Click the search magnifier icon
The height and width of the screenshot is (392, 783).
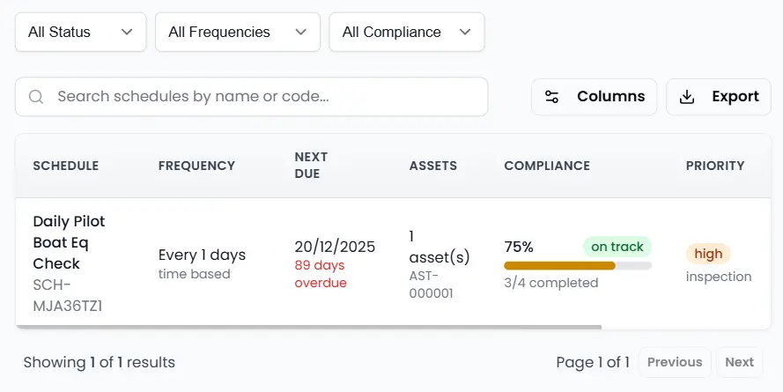tap(36, 97)
